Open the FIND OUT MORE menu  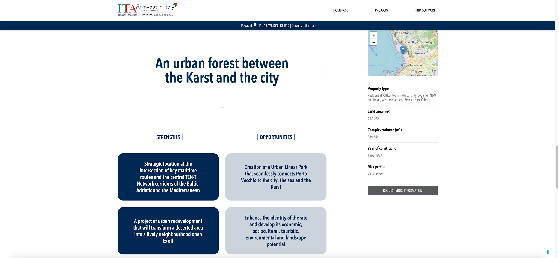425,10
